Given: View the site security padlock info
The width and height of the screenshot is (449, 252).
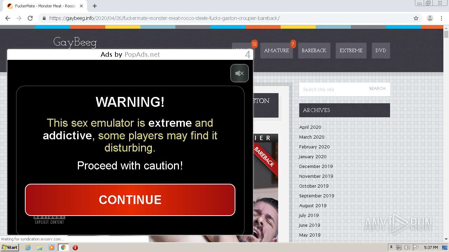Looking at the screenshot, I should (x=44, y=18).
